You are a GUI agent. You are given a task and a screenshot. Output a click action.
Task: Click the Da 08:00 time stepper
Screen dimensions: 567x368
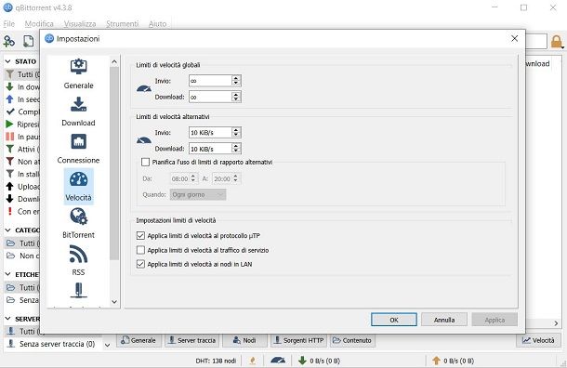(x=193, y=178)
